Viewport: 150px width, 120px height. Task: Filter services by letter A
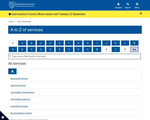pos(22,43)
